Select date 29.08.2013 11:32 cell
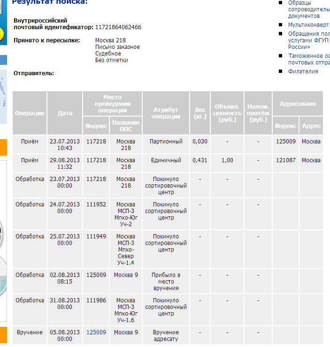 (65, 163)
